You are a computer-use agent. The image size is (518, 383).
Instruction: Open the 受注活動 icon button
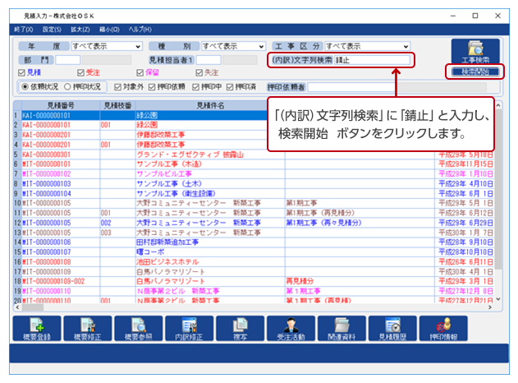[x=292, y=328]
